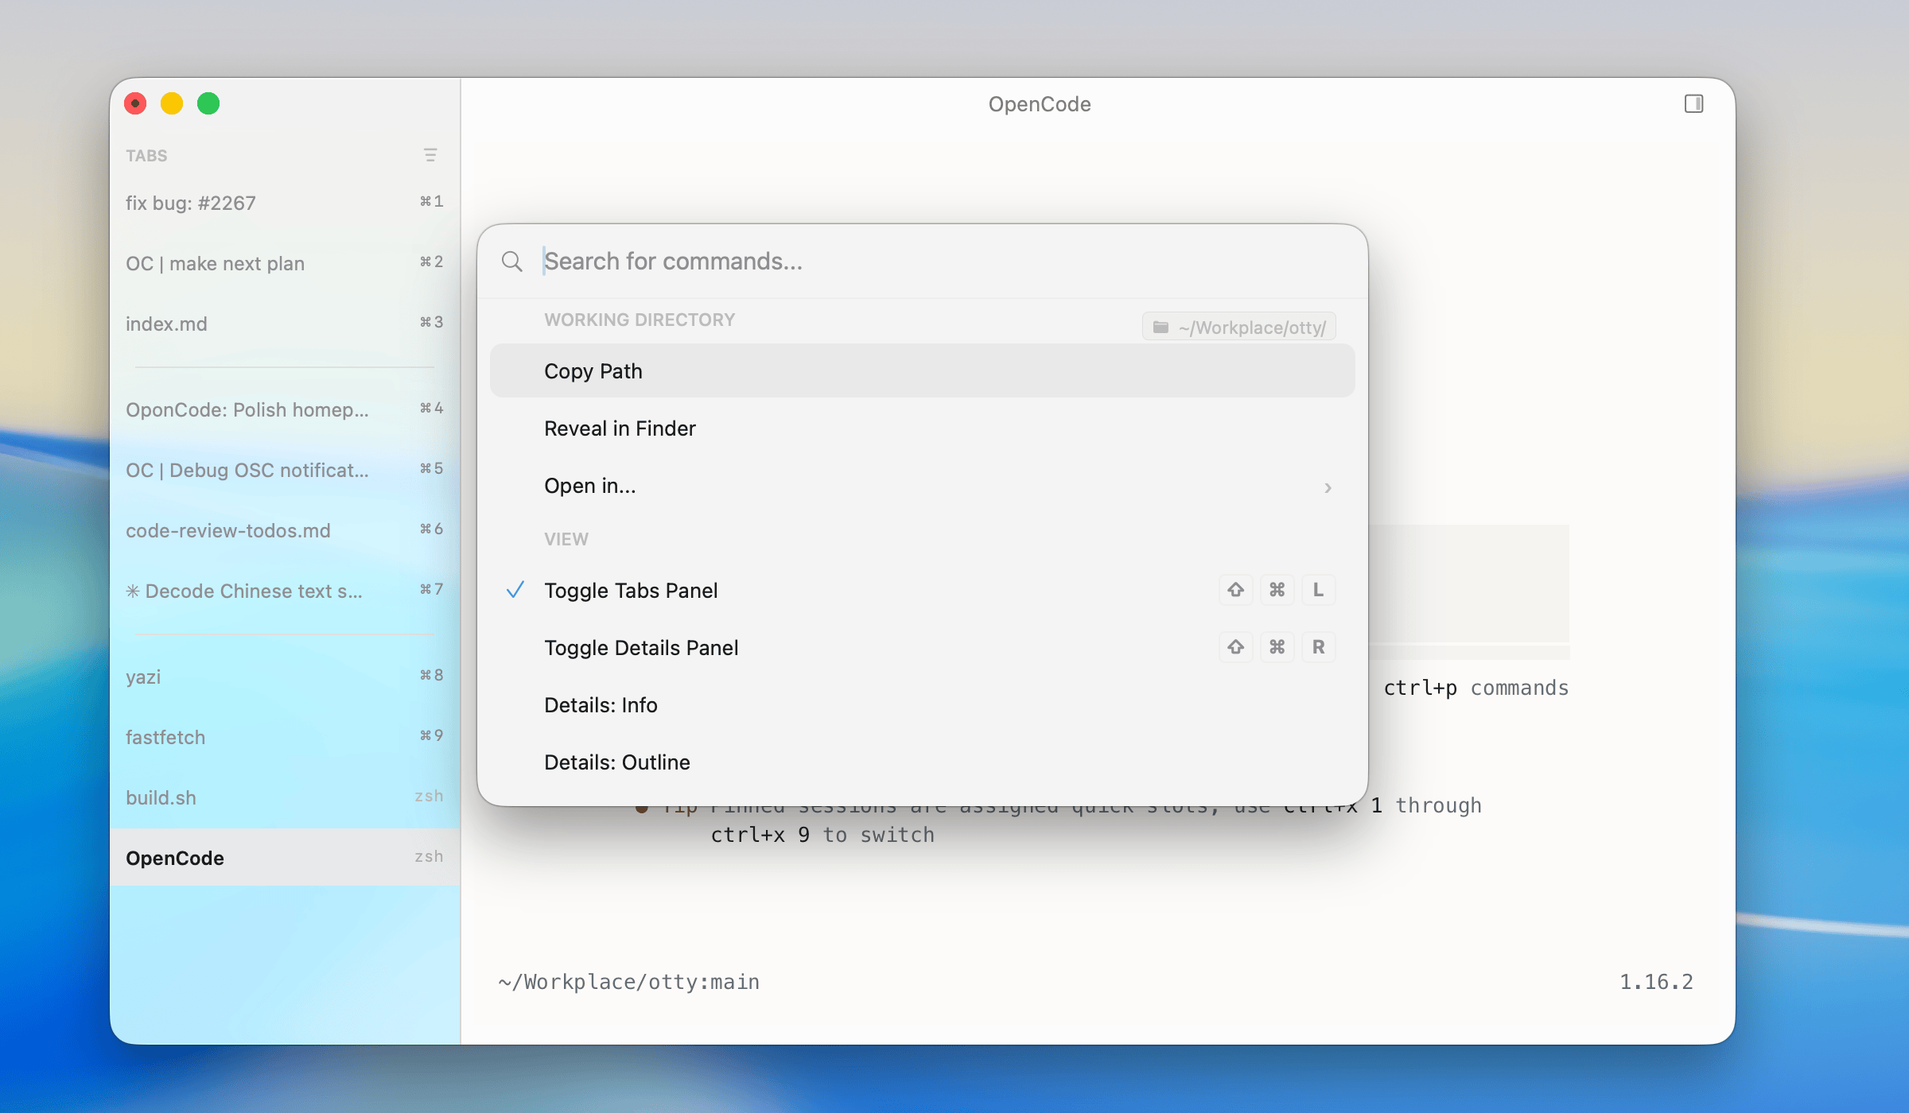Toggle the details sidebar icon in title bar
The height and width of the screenshot is (1113, 1909).
pos(1693,104)
